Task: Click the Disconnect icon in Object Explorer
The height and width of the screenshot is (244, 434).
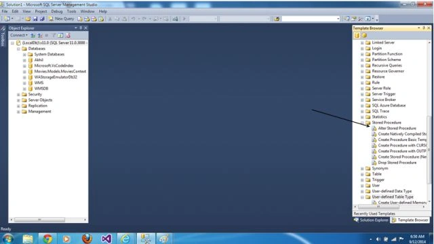Action: point(40,35)
